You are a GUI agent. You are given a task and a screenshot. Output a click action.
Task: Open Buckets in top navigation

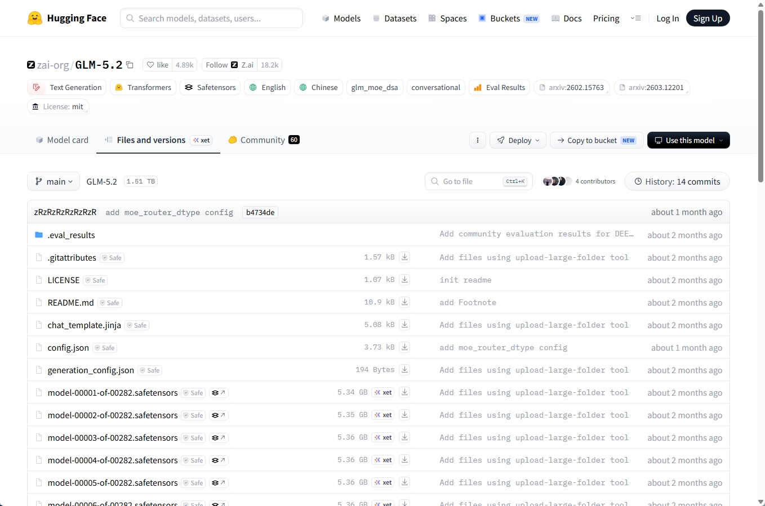(x=509, y=18)
